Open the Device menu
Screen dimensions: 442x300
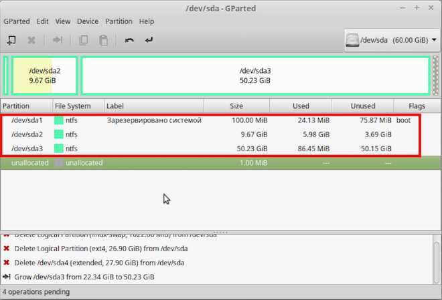(88, 21)
